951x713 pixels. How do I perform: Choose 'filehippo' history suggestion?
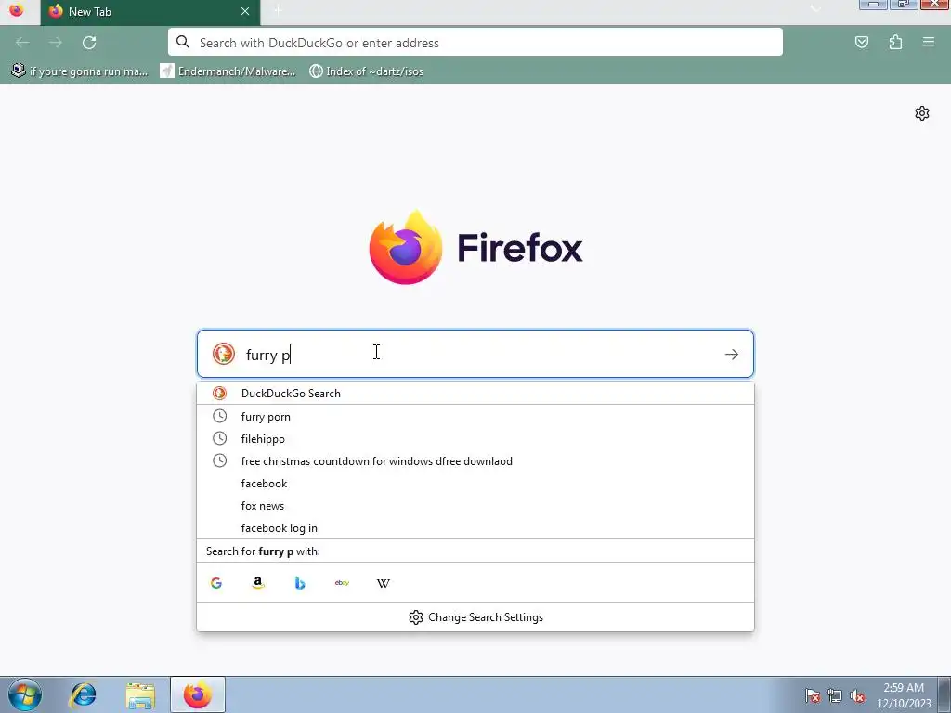[475, 439]
